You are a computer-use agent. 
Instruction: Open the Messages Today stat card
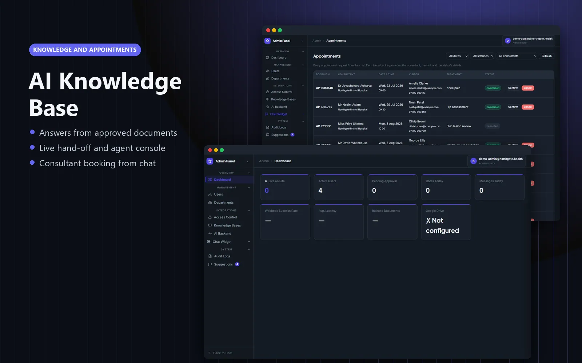tap(499, 187)
